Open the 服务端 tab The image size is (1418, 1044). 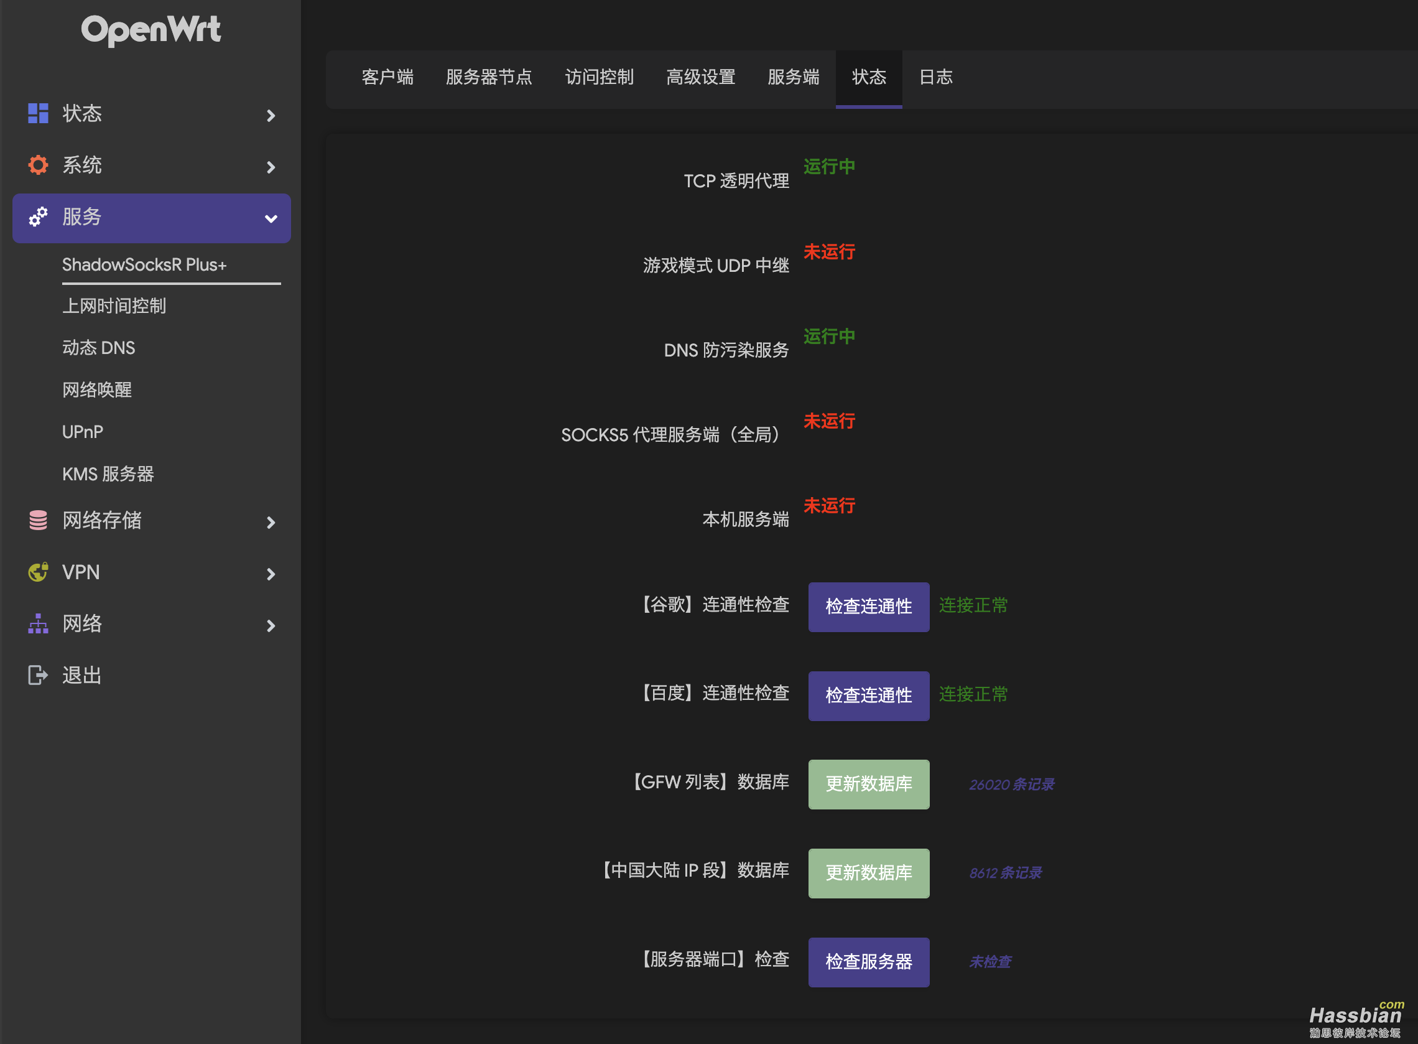pos(794,78)
